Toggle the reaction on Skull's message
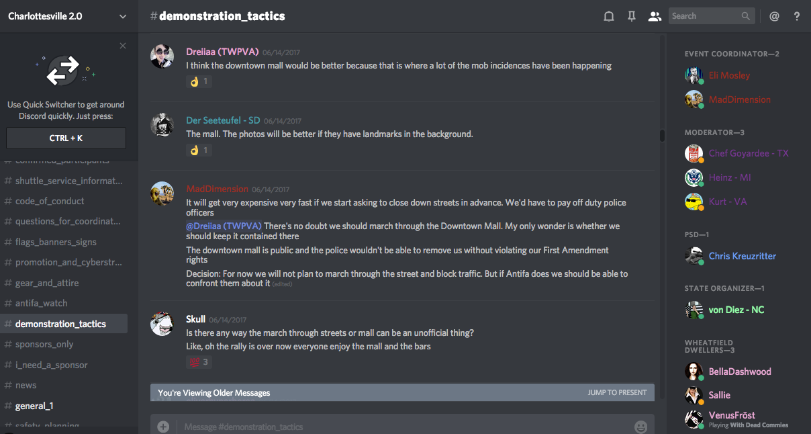Viewport: 811px width, 434px height. 199,362
